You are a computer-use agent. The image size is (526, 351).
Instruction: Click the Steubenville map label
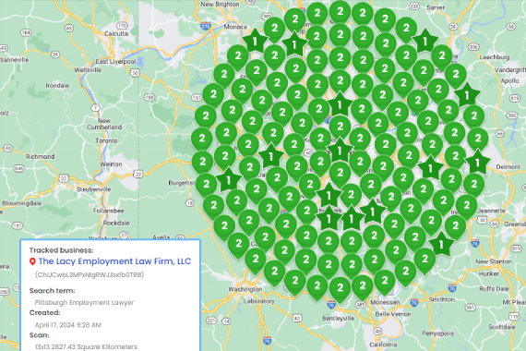pyautogui.click(x=93, y=189)
